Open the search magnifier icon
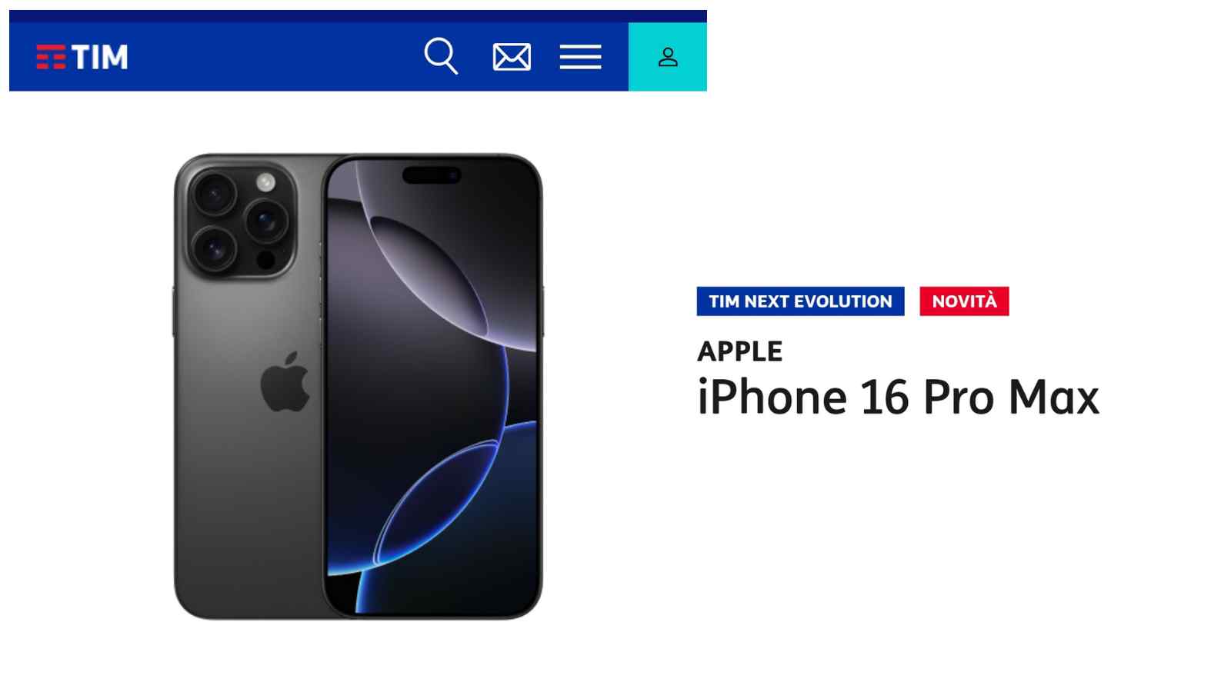The width and height of the screenshot is (1231, 692). pos(441,56)
